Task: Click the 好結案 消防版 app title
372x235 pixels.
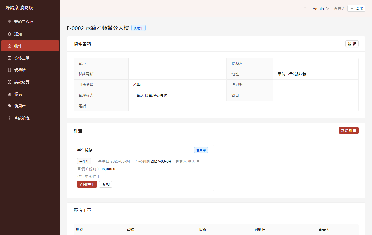Action: (x=19, y=8)
